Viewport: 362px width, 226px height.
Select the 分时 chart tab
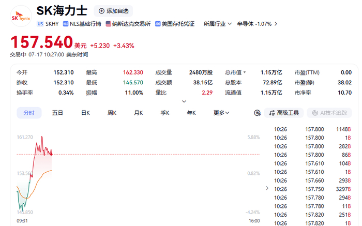pyautogui.click(x=29, y=113)
